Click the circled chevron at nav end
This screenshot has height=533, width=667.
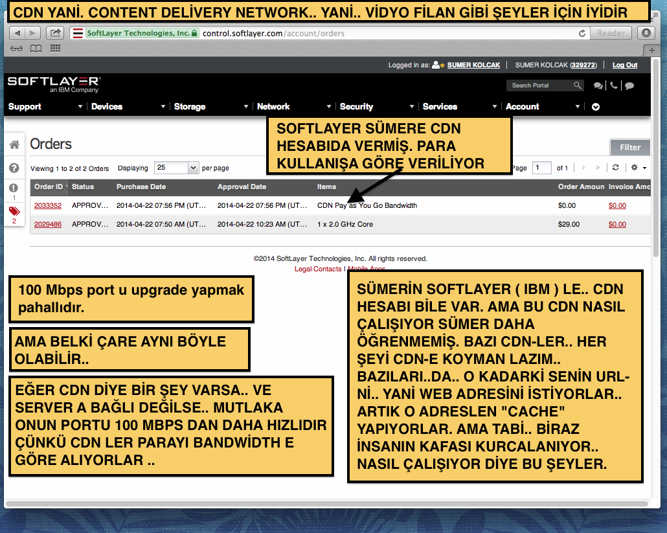click(596, 107)
